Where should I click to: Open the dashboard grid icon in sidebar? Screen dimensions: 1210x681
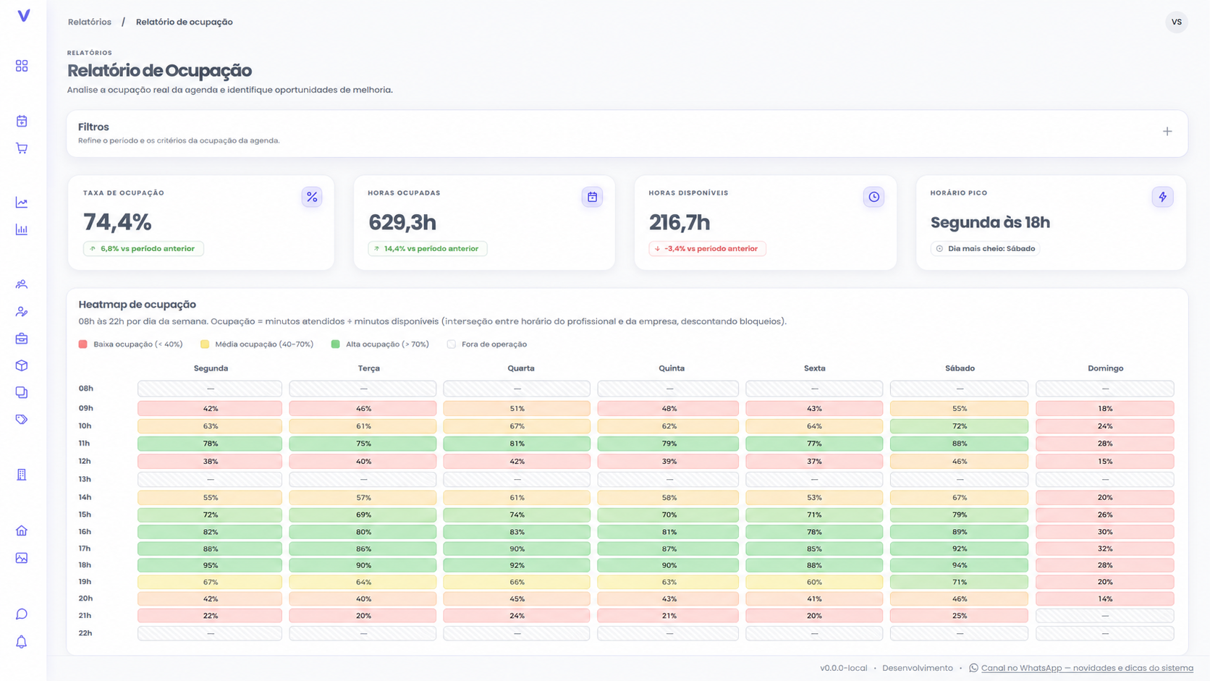22,66
